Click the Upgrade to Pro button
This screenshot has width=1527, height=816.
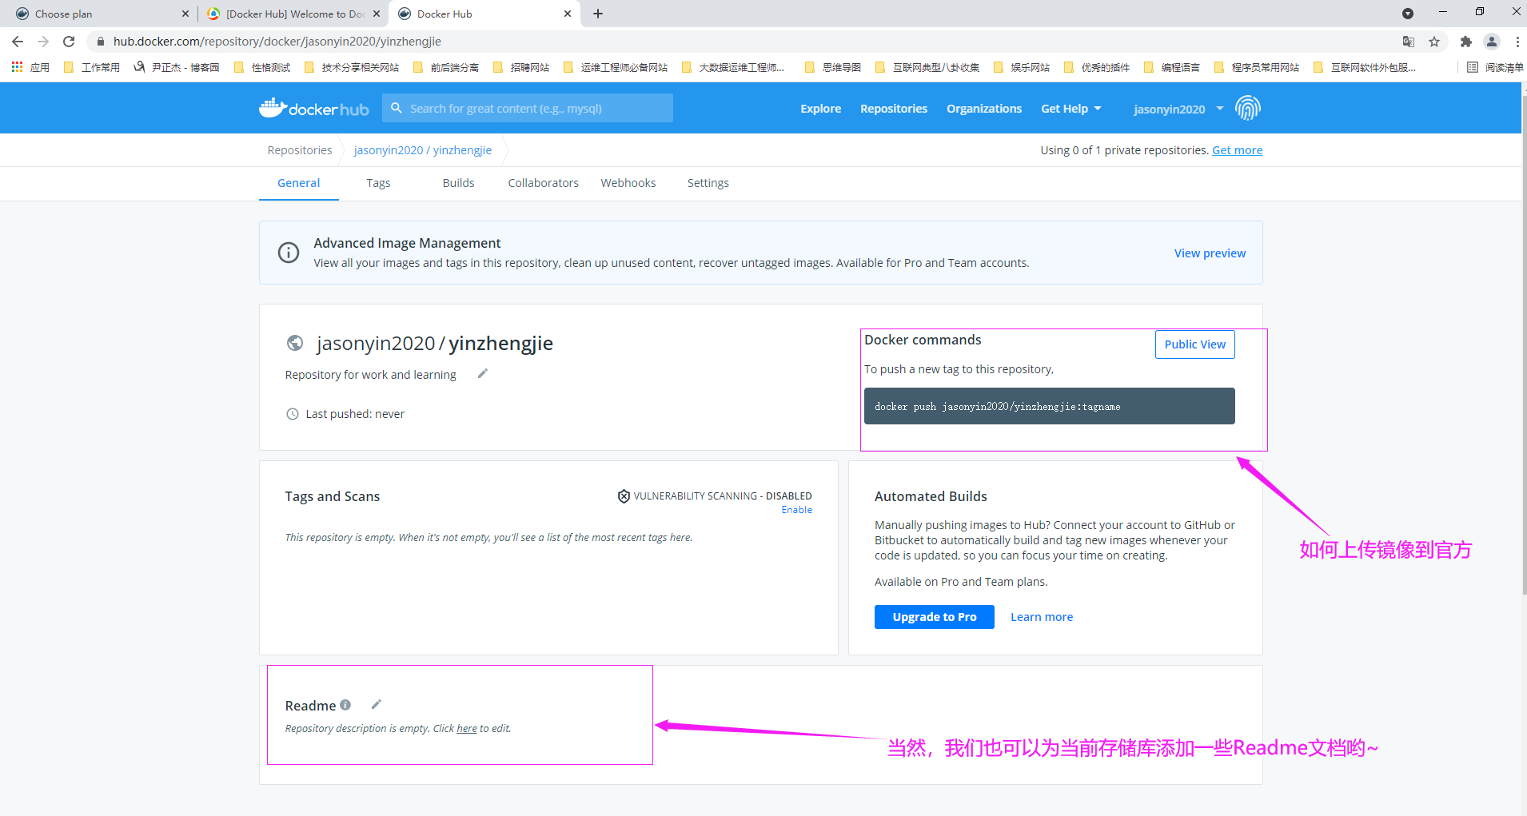point(934,617)
